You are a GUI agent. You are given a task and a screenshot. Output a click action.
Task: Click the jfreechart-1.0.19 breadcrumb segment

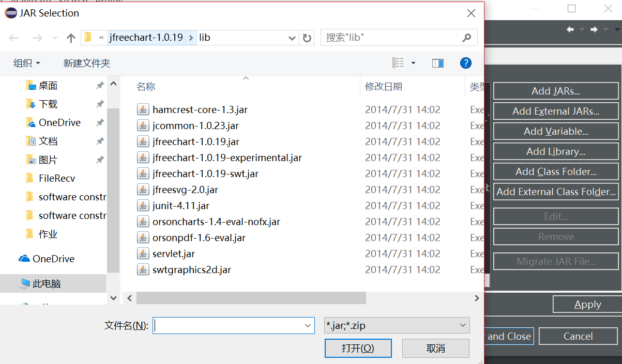point(146,38)
